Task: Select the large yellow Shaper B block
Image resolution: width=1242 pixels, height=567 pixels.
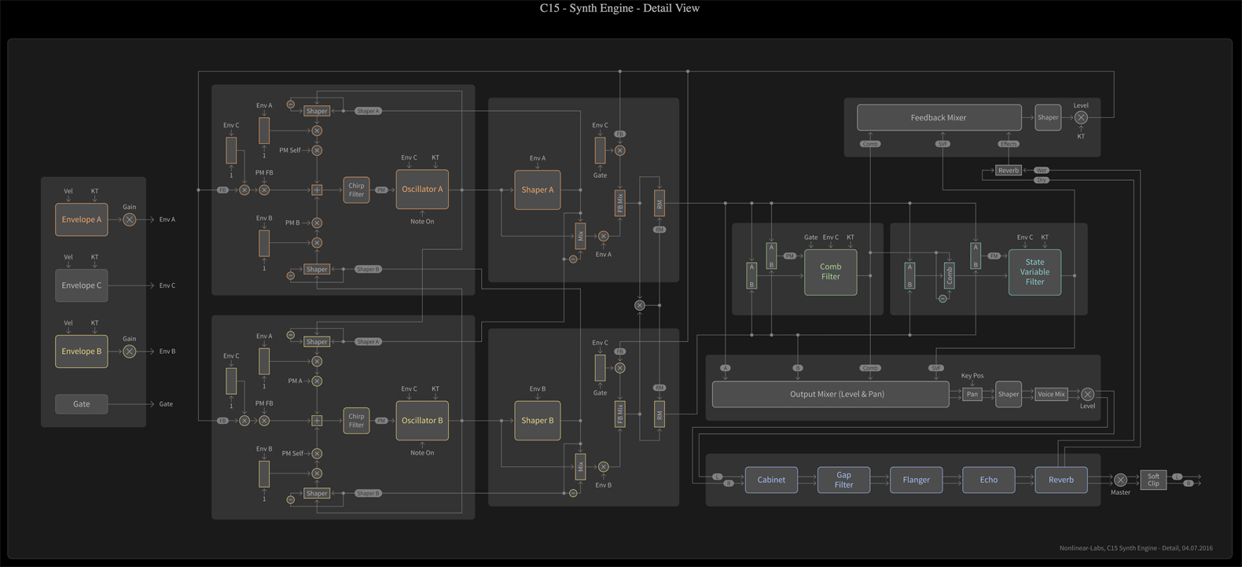Action: click(x=538, y=421)
